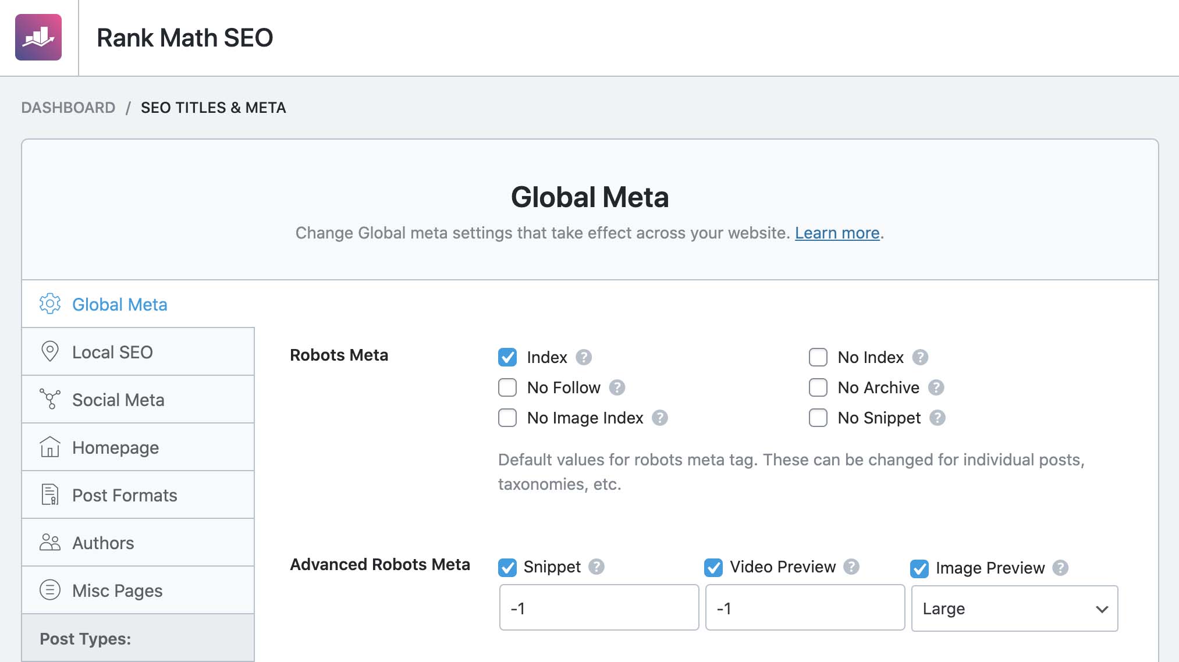Follow the Learn more link

pos(837,233)
